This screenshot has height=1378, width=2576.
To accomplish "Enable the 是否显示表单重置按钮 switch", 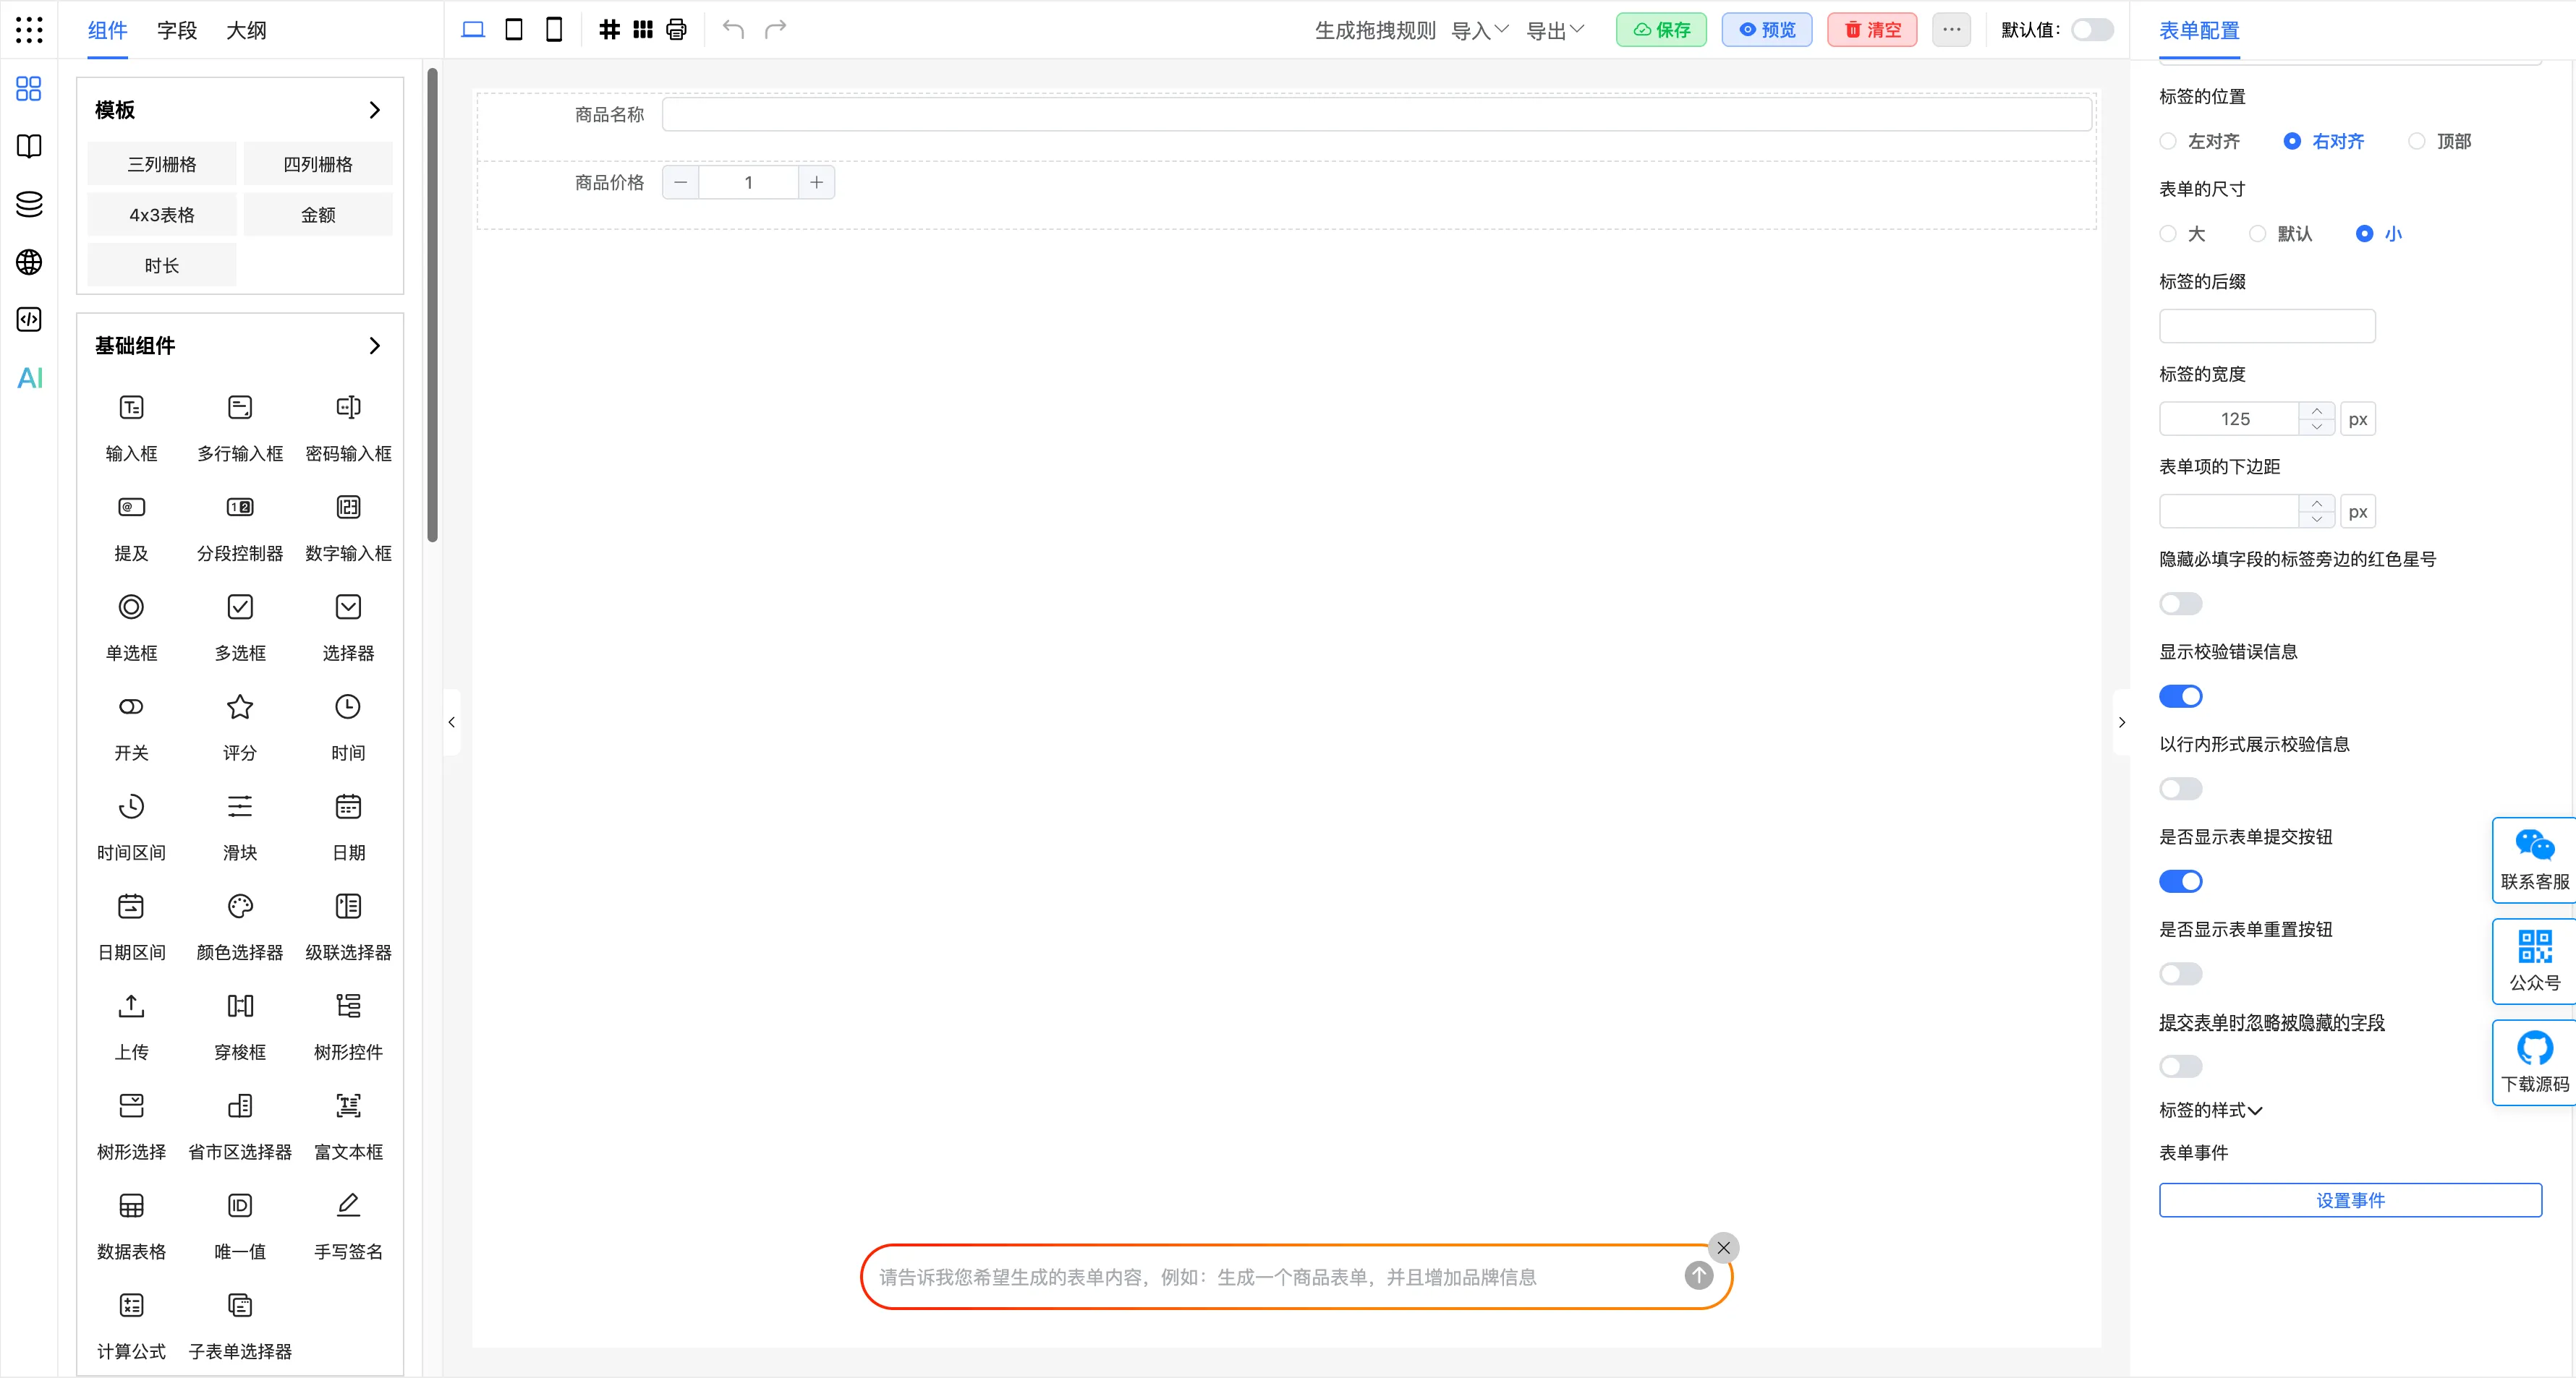I will tap(2181, 975).
